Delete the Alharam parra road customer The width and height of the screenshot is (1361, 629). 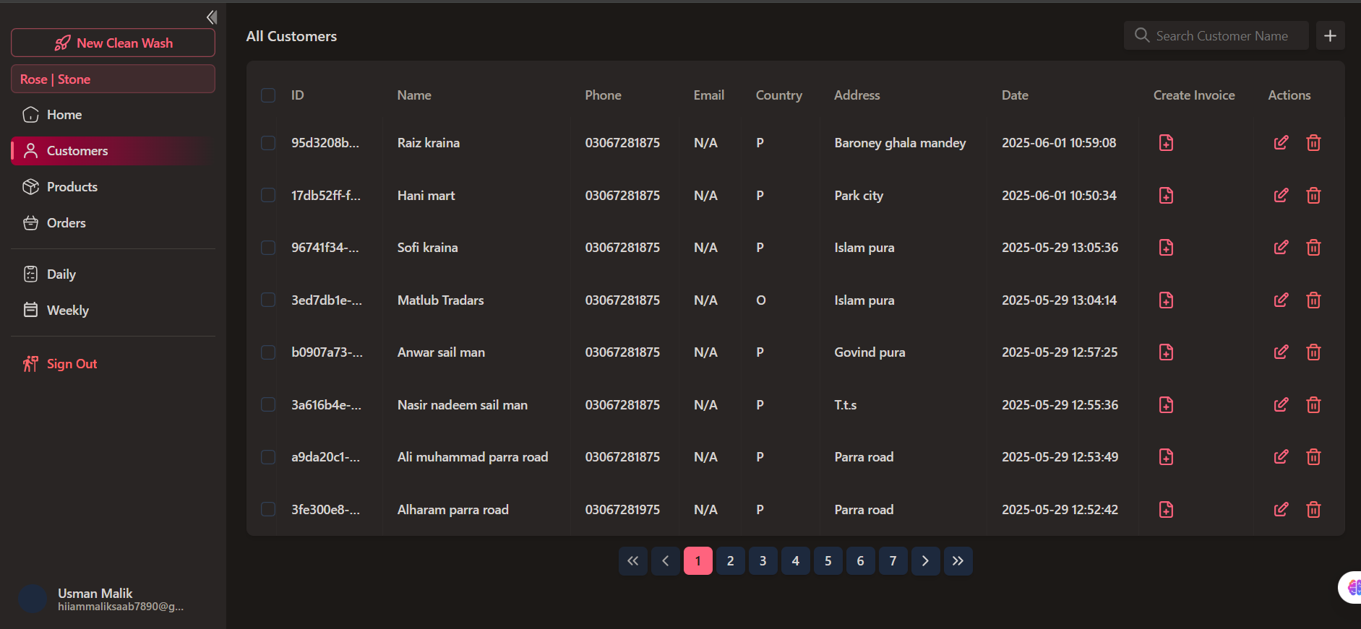(x=1313, y=510)
